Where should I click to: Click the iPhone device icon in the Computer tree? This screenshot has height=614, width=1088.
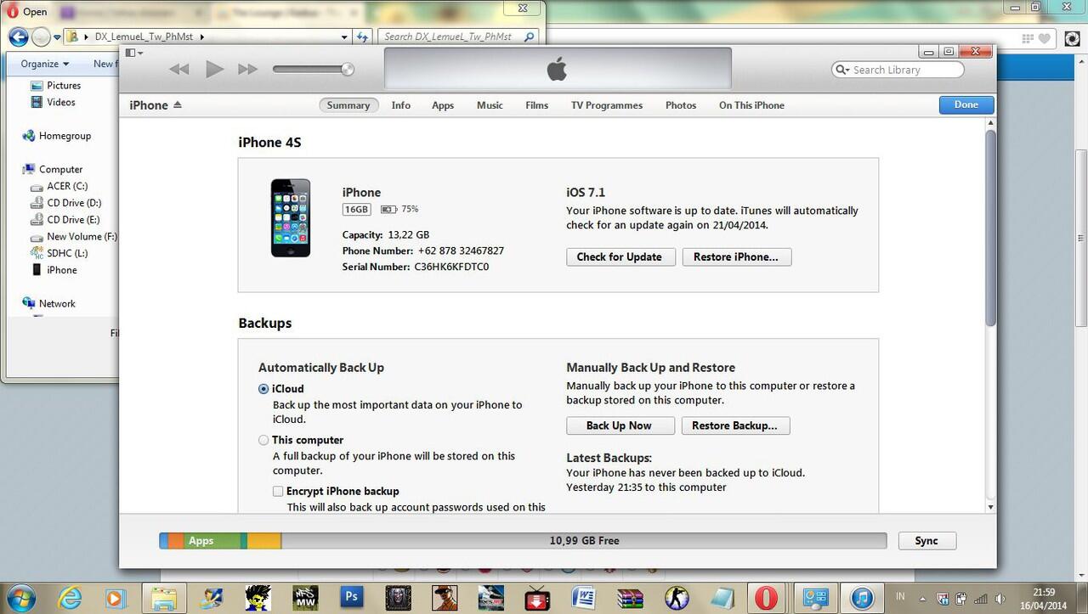coord(37,270)
